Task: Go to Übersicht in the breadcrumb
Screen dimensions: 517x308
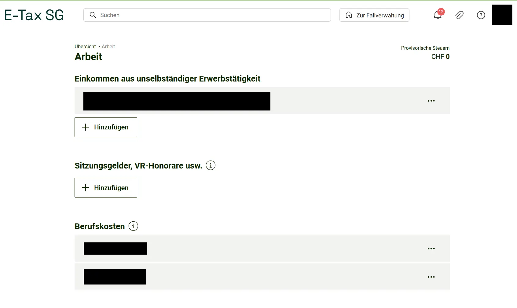Action: 85,46
